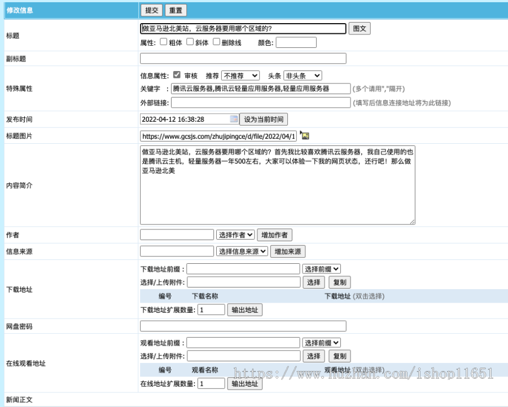Click the 网盘密码 input field
The width and height of the screenshot is (508, 407).
243,326
